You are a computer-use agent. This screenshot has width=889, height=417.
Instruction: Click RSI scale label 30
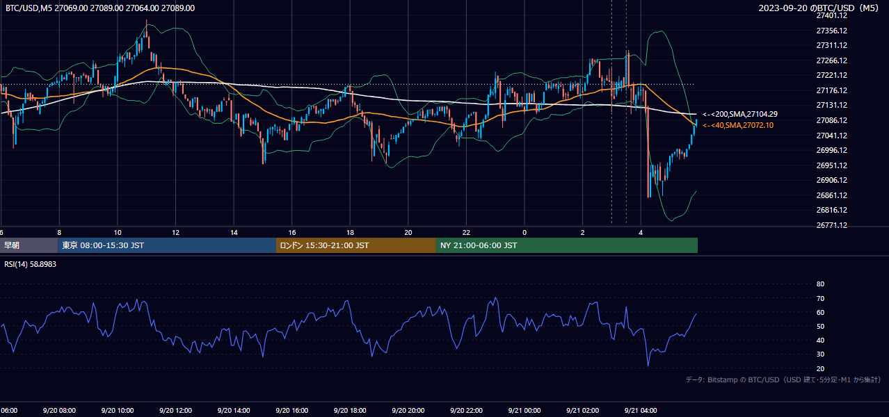(x=820, y=354)
